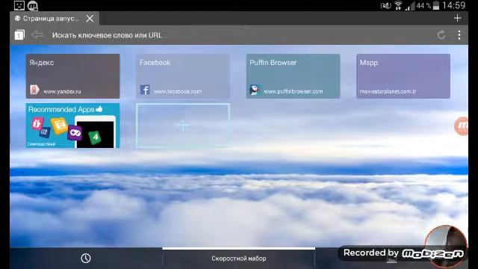Tap the Yandex logo icon
The width and height of the screenshot is (478, 269).
tap(34, 90)
